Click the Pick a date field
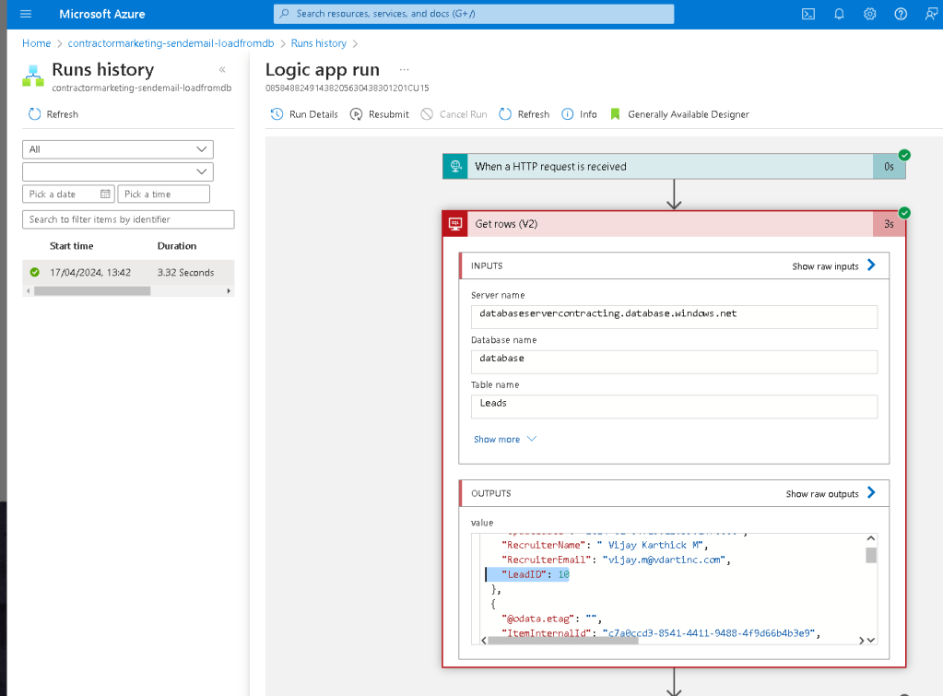 [x=68, y=194]
